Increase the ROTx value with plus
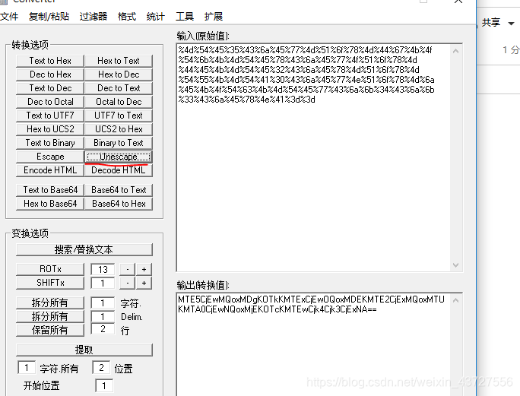The height and width of the screenshot is (396, 520). click(x=144, y=269)
